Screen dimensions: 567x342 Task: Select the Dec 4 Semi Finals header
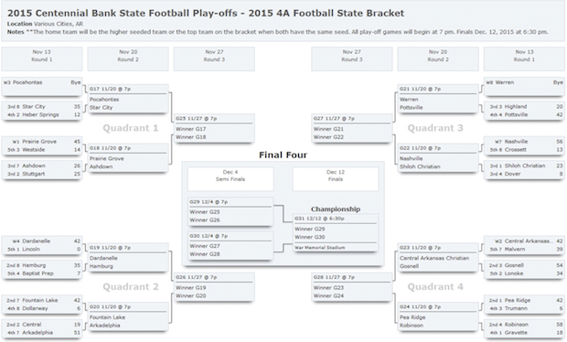(x=230, y=179)
